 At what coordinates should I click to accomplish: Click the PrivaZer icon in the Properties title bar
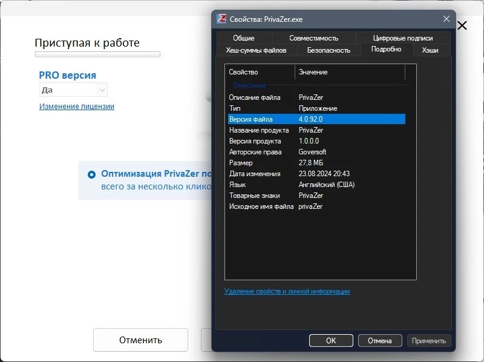point(221,19)
